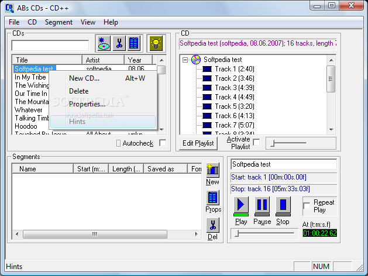Click the scissors delete CD toolbar icon
Image resolution: width=368 pixels, height=276 pixels.
click(x=119, y=43)
